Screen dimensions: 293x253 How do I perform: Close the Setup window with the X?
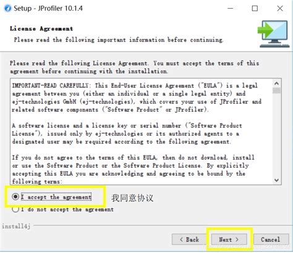tap(280, 9)
